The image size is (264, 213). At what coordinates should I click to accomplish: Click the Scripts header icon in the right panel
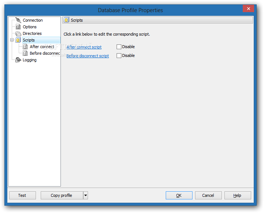66,20
